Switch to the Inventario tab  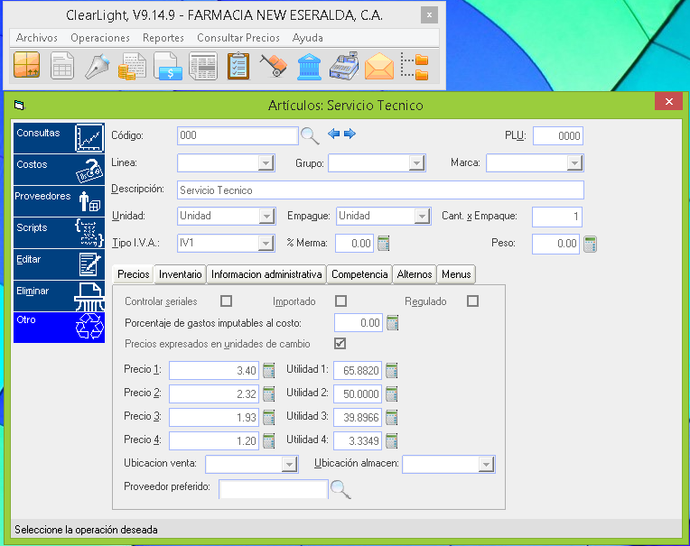(180, 274)
